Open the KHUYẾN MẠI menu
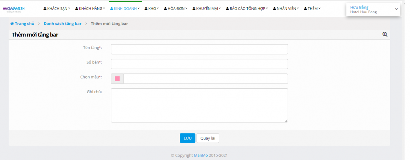The width and height of the screenshot is (410, 160). pos(207,9)
